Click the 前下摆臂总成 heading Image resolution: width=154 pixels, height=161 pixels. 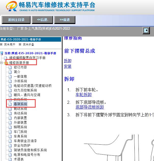80,51
